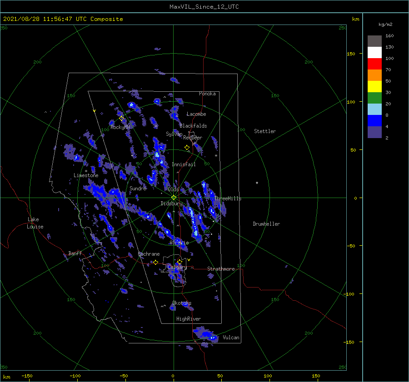
Task: Select the RockyMH label
Action: [120, 127]
